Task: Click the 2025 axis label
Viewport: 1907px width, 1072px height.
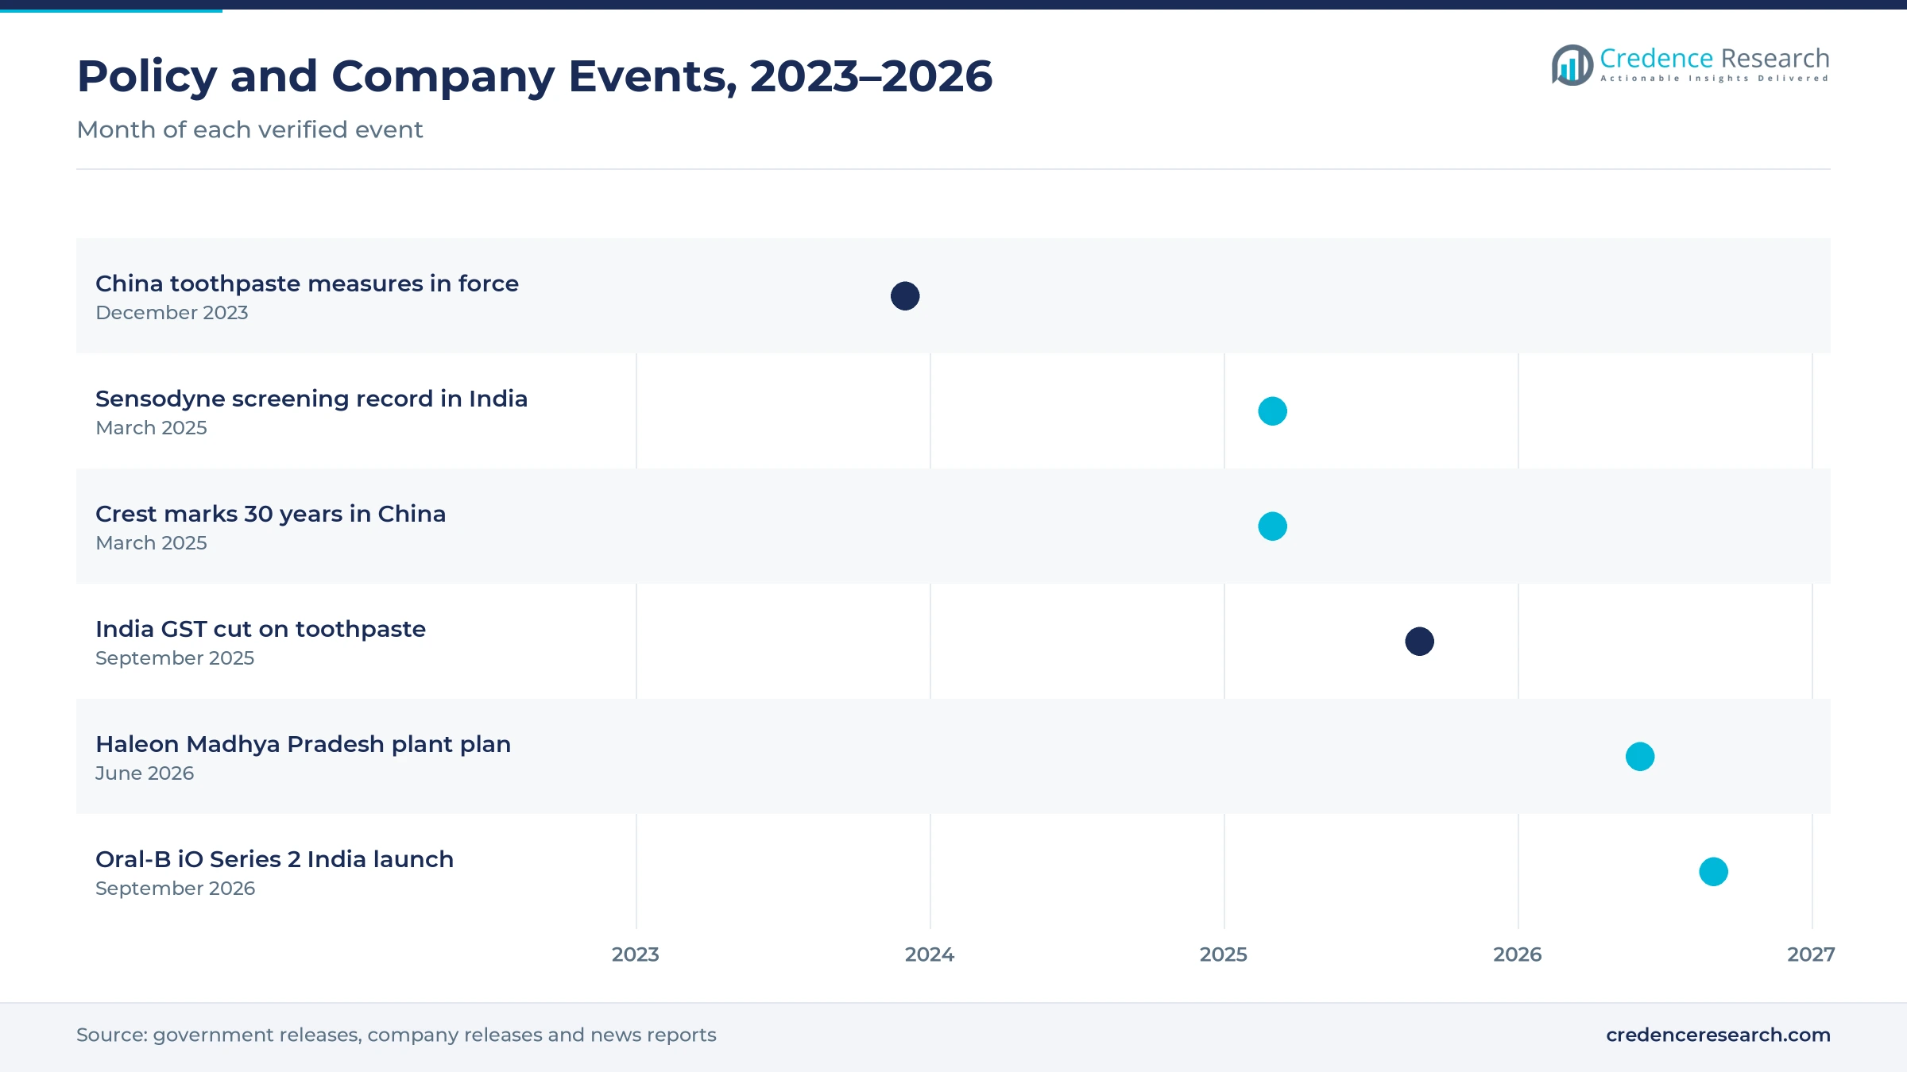Action: 1224,954
